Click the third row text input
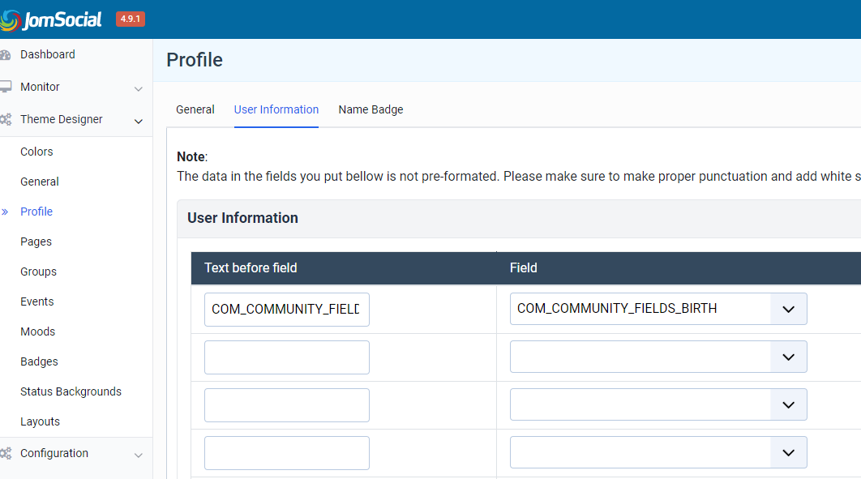Viewport: 861px width, 479px height. [287, 404]
